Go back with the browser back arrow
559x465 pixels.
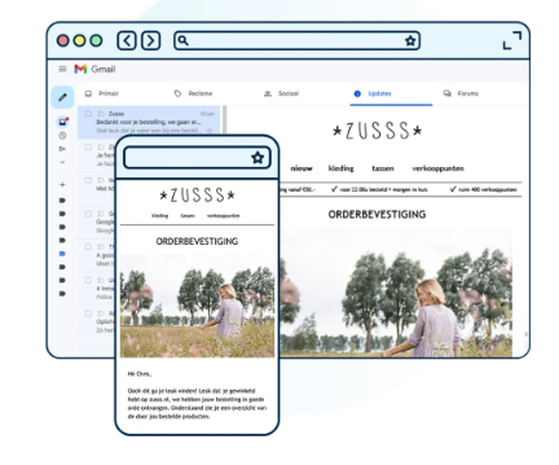click(x=126, y=41)
